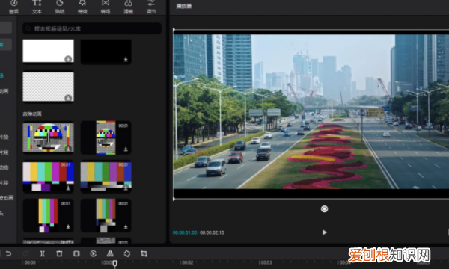Jump to 00:00 on the timeline ruler
Screen dimensions: 449x269
pos(30,262)
